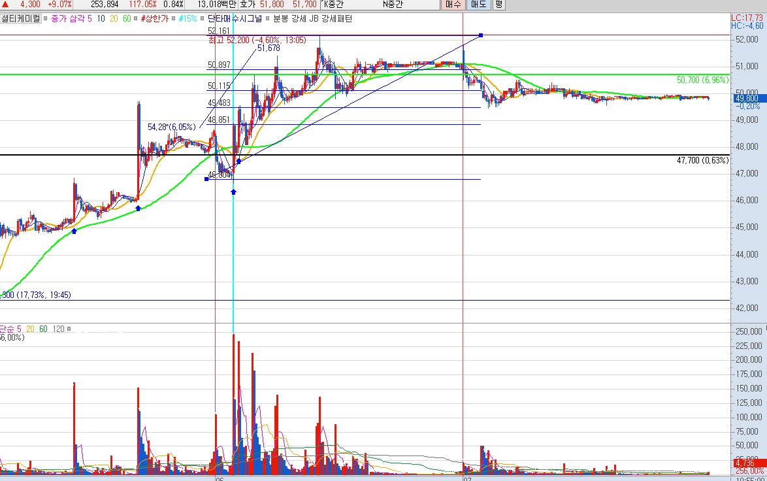Click the partially visible 평 button
This screenshot has width=767, height=481.
498,5
